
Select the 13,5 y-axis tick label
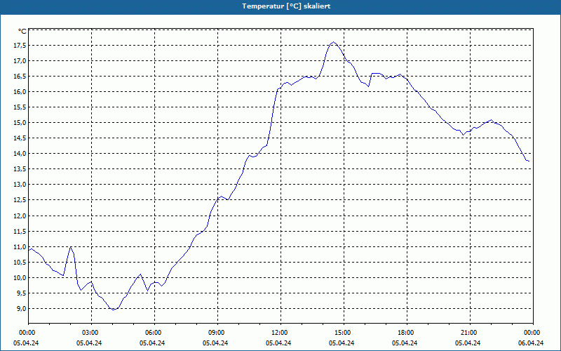(x=20, y=169)
